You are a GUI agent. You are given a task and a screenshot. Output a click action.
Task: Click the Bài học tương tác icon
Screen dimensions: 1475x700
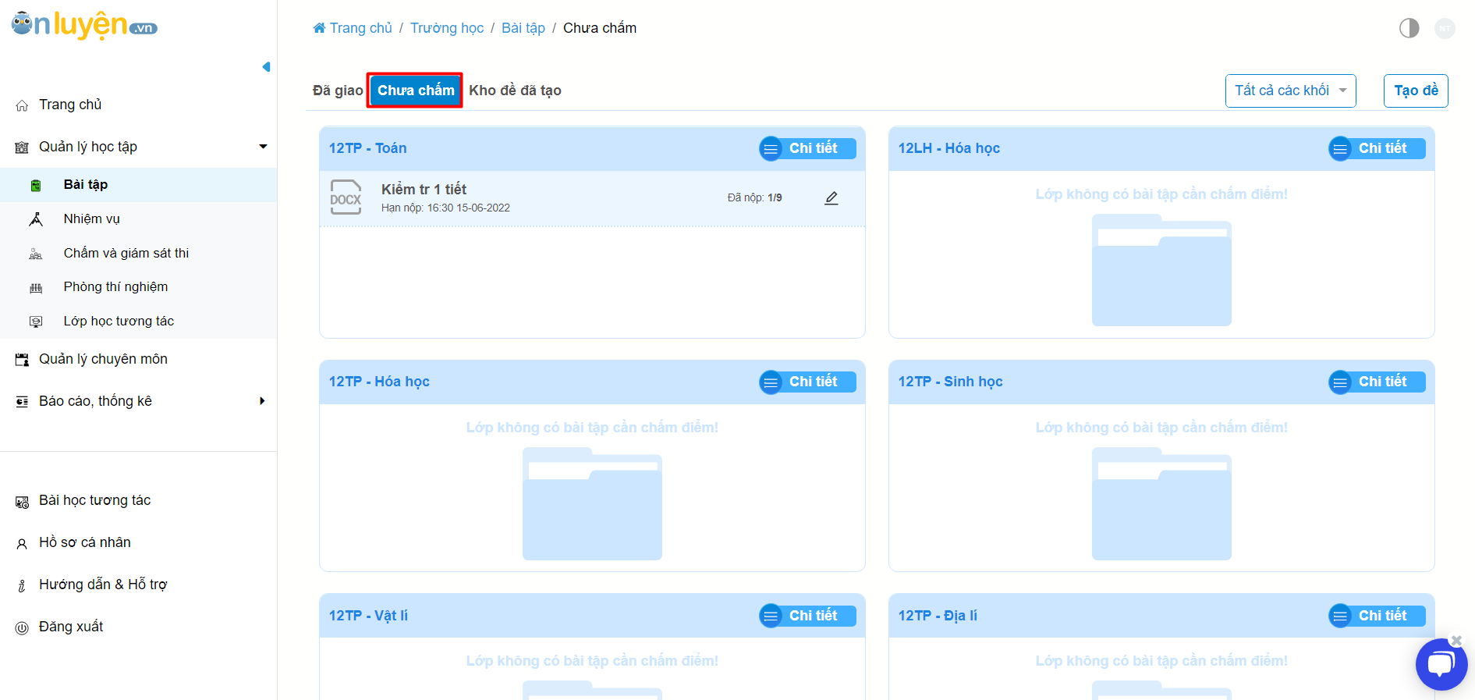click(22, 502)
